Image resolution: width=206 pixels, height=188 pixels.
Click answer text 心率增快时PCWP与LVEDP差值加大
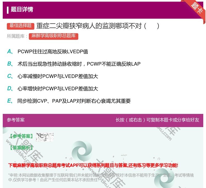tap(58, 88)
